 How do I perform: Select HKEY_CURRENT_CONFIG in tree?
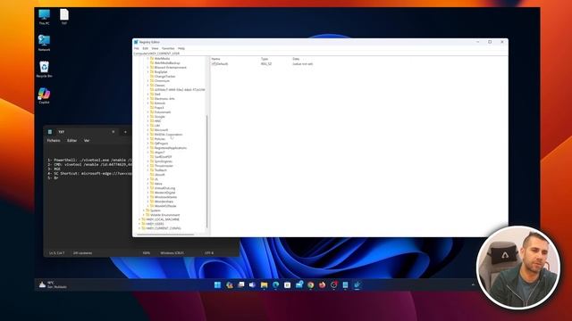point(163,228)
